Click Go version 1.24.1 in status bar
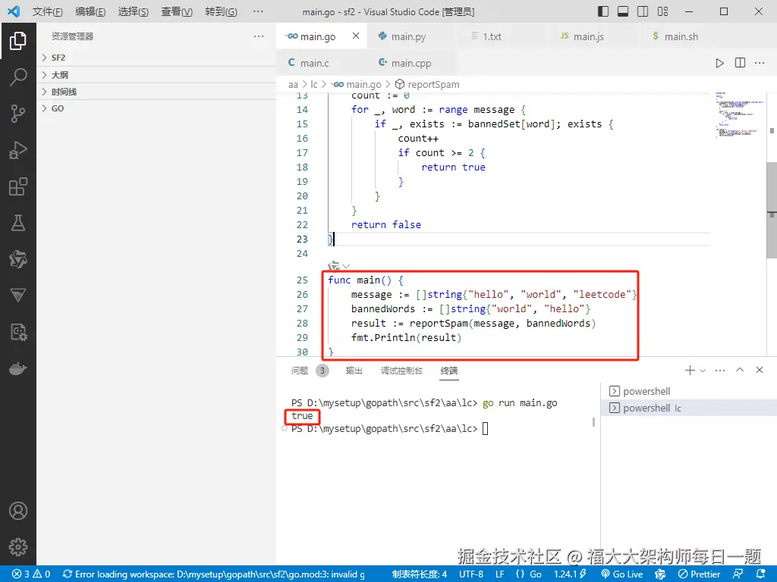This screenshot has height=582, width=777. pos(570,574)
